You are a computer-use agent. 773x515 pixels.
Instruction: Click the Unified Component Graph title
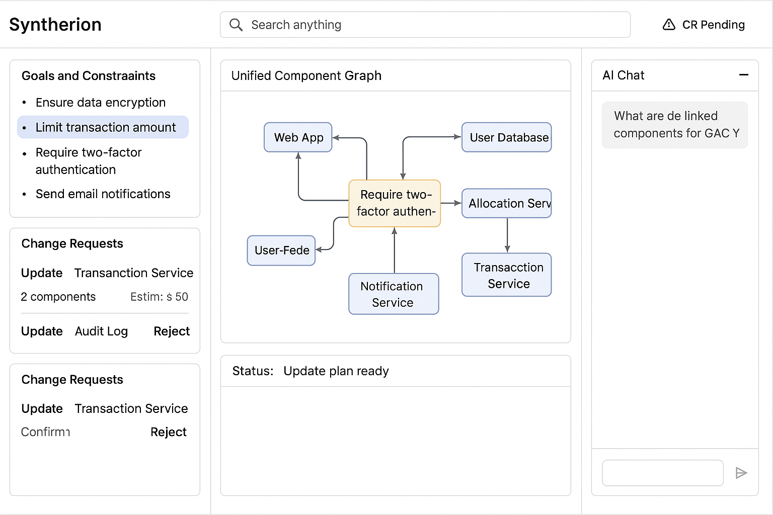[x=306, y=76]
